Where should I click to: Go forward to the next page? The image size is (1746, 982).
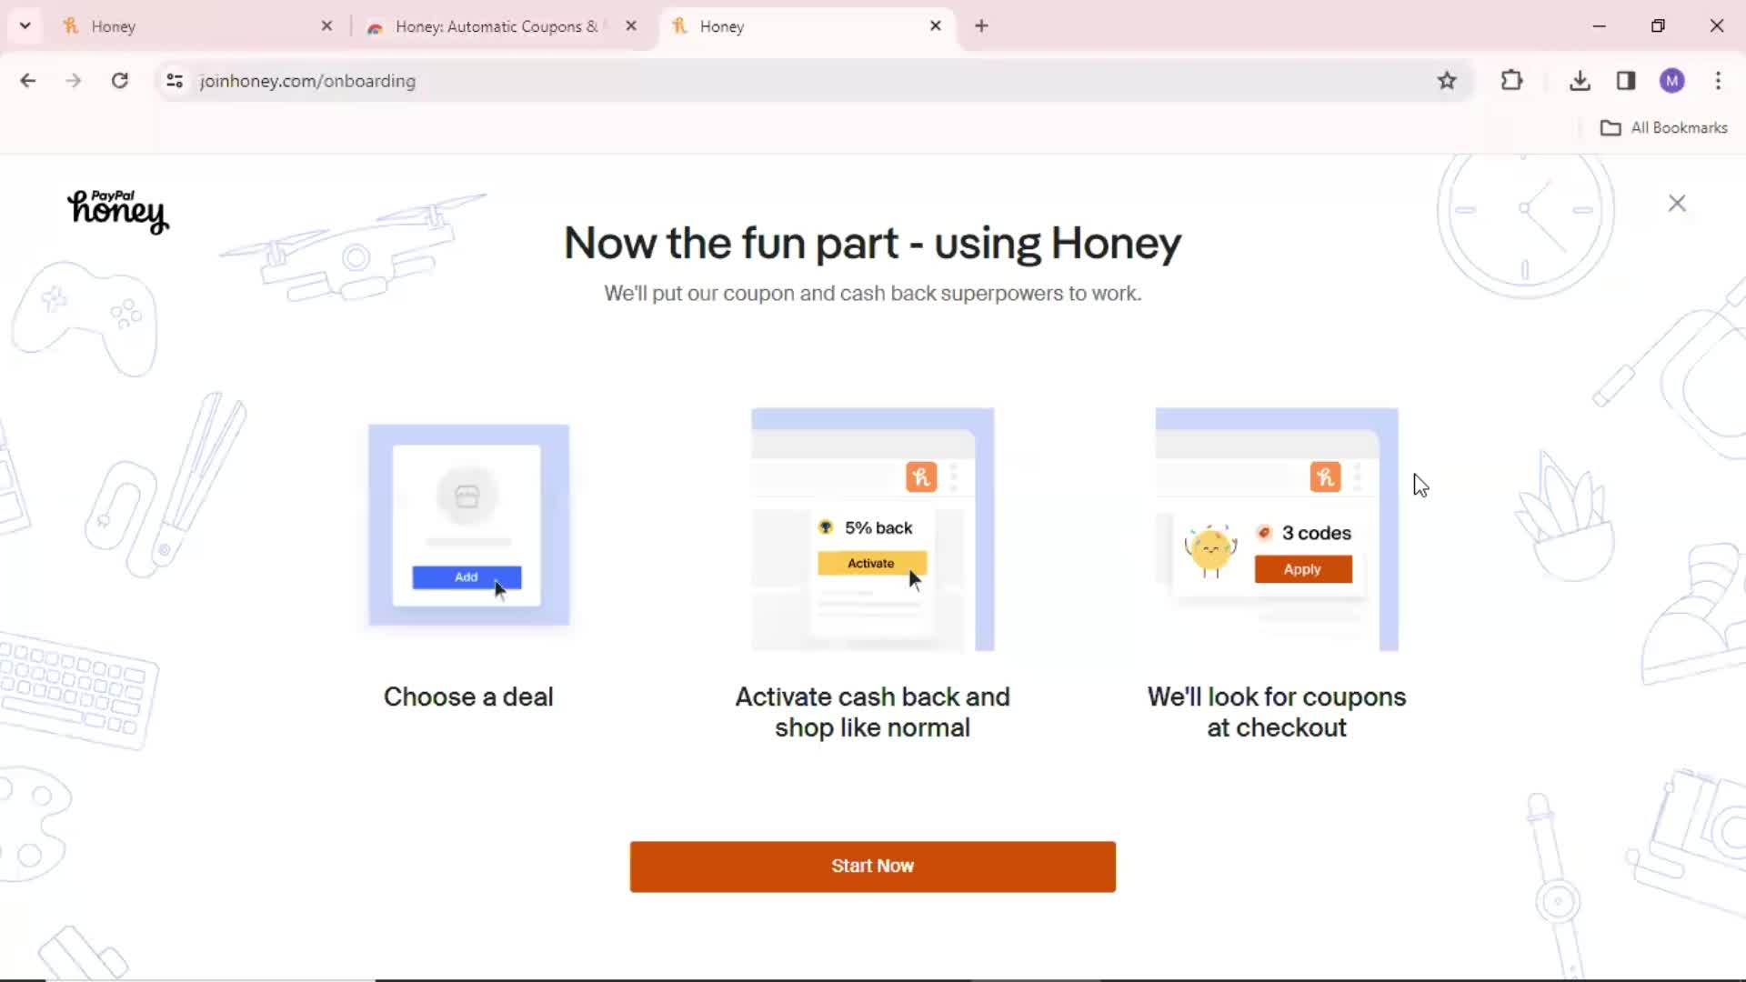tap(74, 81)
